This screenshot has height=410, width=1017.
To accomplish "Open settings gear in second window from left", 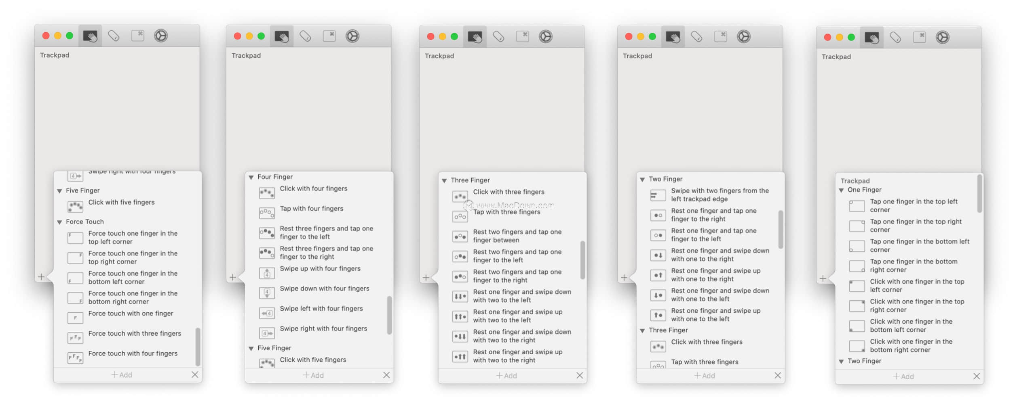I will point(352,36).
